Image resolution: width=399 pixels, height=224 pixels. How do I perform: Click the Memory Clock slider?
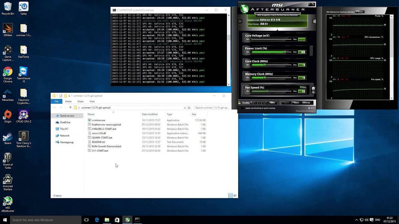coord(271,78)
